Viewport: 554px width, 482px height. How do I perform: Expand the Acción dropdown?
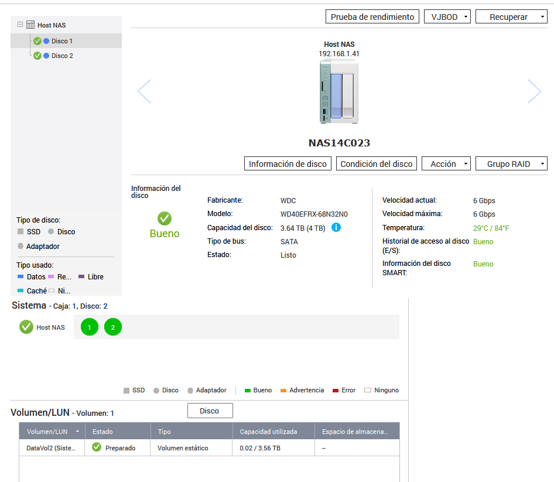tap(446, 164)
